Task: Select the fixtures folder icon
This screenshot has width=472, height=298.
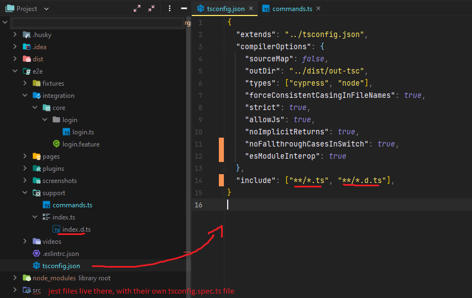Action: tap(36, 83)
